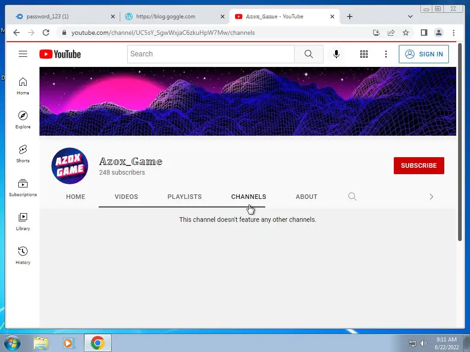Toggle the browser side panel

pos(424,33)
